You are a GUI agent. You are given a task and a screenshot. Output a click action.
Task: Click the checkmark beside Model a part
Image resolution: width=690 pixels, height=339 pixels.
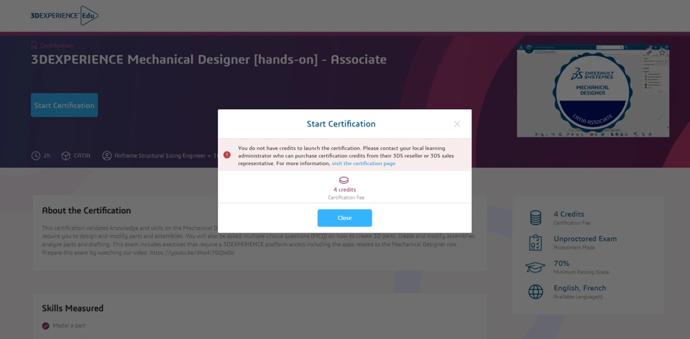pyautogui.click(x=46, y=325)
